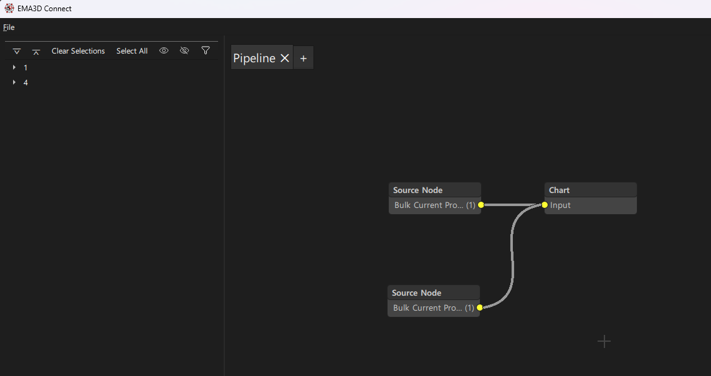Click the collapse all icon in tree toolbar
This screenshot has width=711, height=376.
pos(36,51)
